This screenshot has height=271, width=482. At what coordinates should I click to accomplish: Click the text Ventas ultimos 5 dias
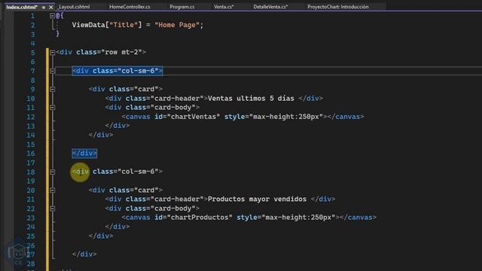(x=251, y=99)
